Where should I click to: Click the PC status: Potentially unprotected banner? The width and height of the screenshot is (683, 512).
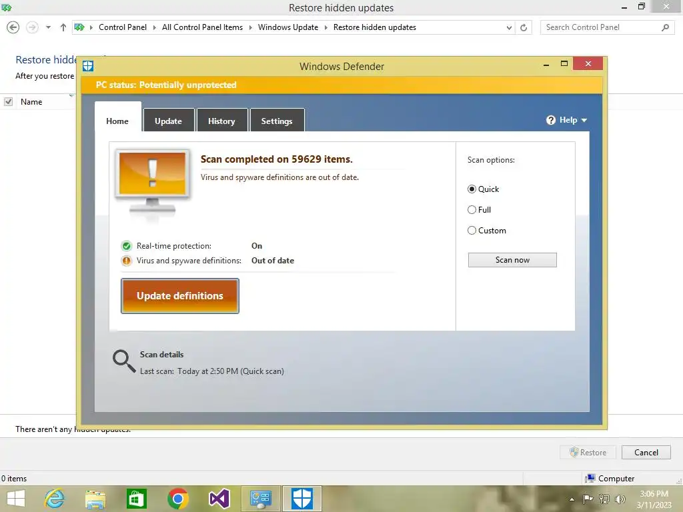[341, 85]
